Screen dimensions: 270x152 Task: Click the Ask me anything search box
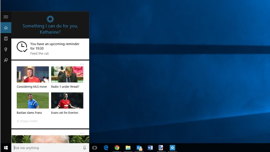click(x=50, y=148)
